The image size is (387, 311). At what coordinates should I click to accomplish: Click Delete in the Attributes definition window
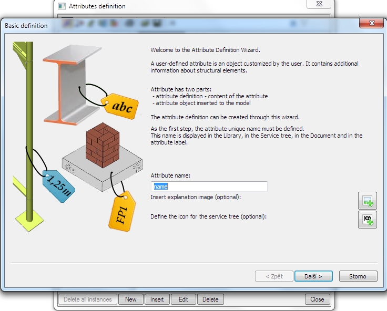tap(210, 299)
